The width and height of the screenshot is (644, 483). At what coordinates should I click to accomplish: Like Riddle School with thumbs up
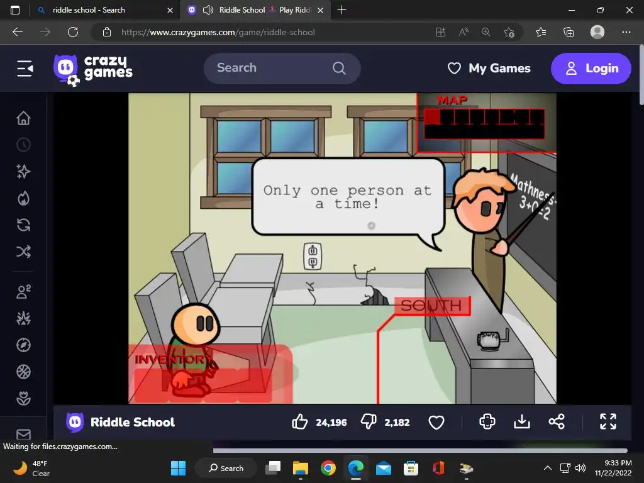300,422
